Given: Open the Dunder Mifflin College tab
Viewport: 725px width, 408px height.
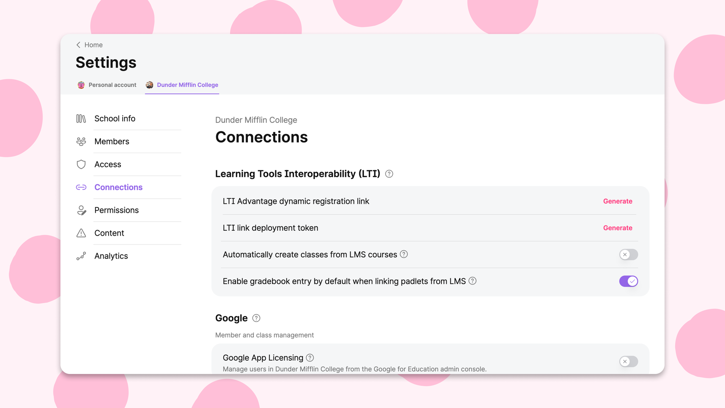Looking at the screenshot, I should pos(182,85).
